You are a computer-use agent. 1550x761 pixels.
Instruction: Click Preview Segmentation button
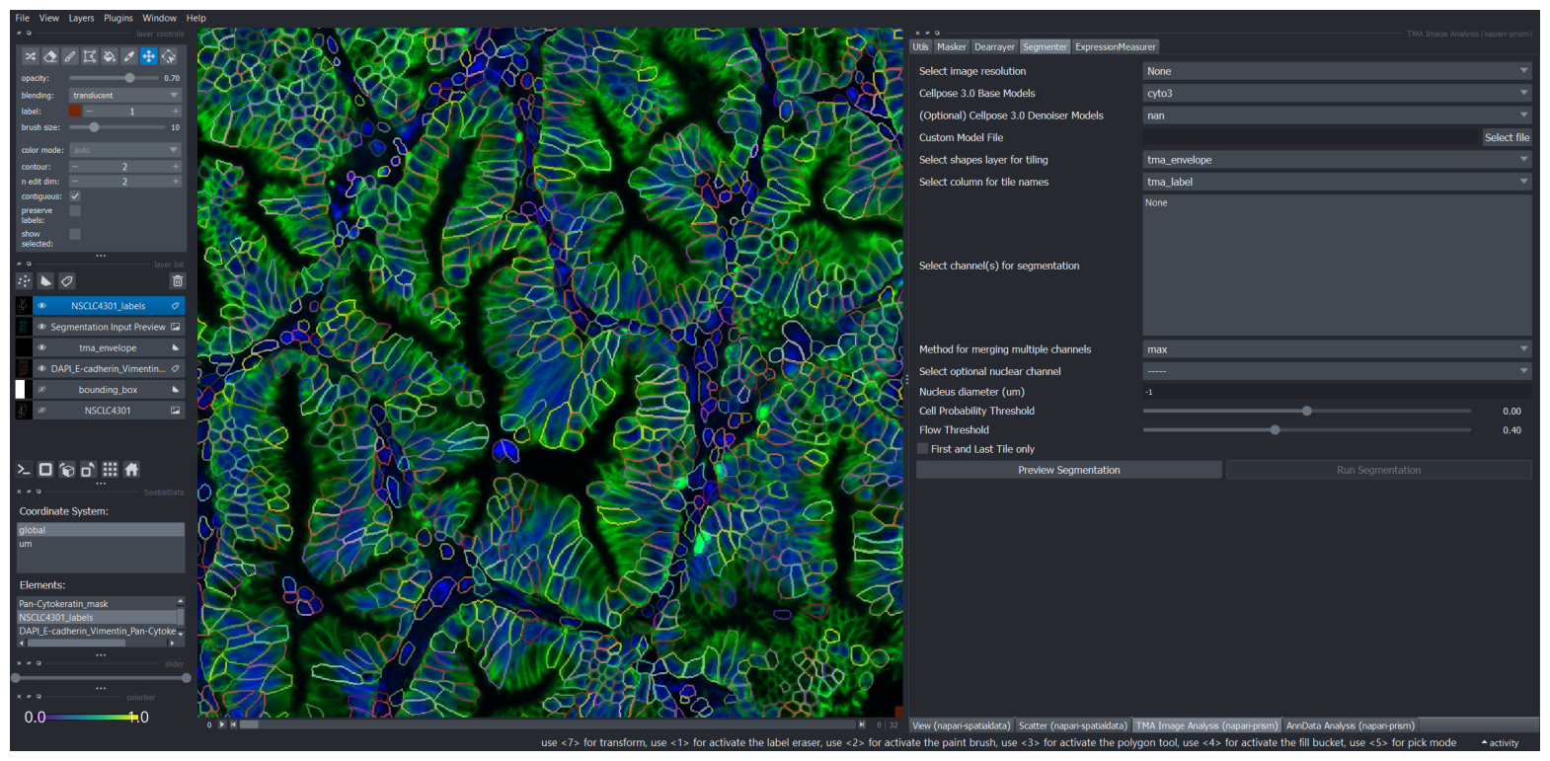[x=1069, y=470]
